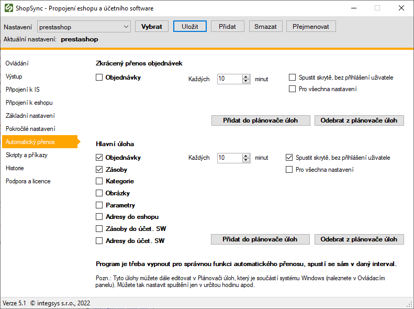Enable the Kategorie checkbox
The image size is (414, 309).
pos(99,181)
